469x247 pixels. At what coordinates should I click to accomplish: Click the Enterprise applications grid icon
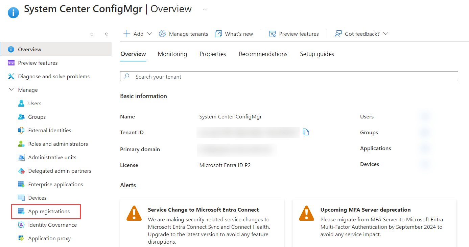21,184
